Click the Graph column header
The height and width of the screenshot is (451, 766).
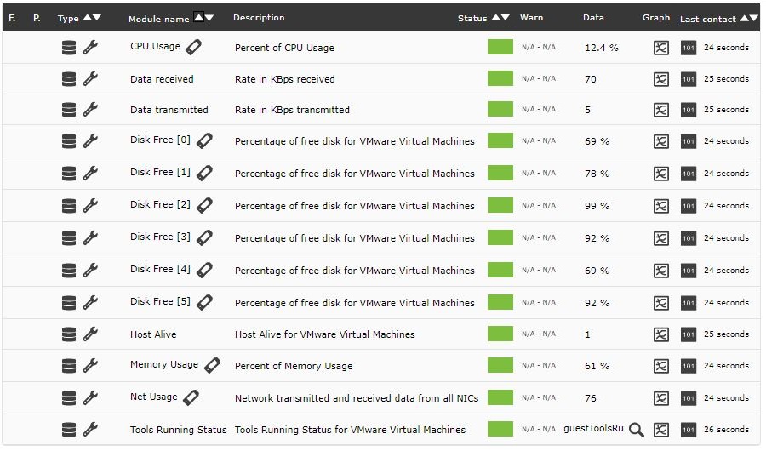point(656,18)
